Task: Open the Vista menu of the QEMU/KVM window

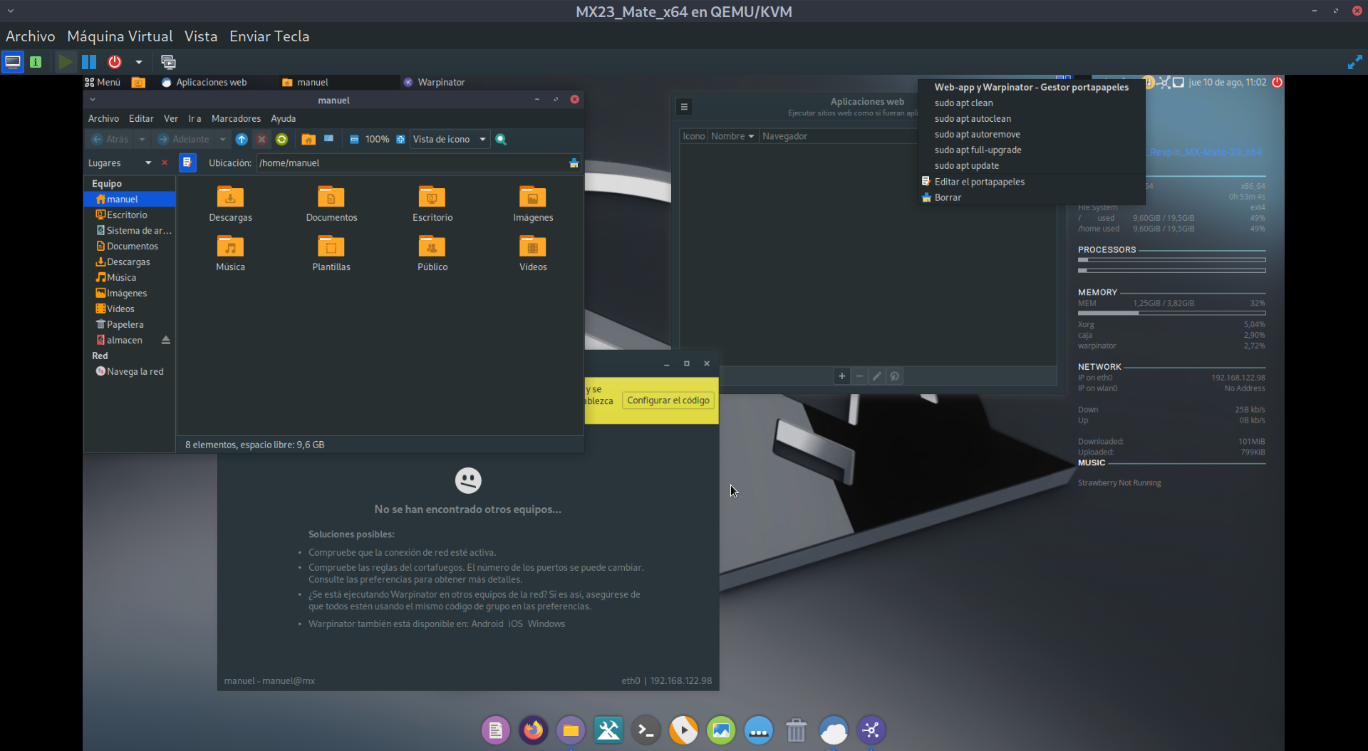Action: (x=201, y=36)
